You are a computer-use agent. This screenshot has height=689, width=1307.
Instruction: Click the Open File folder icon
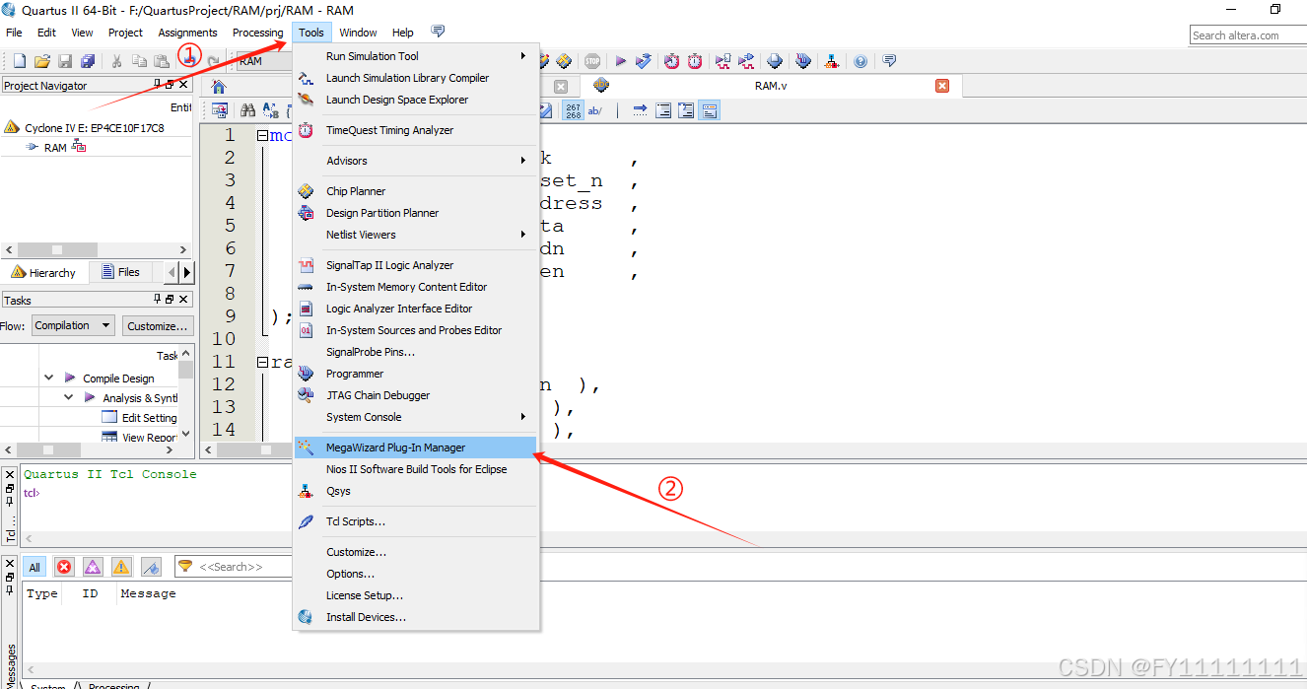pyautogui.click(x=43, y=61)
